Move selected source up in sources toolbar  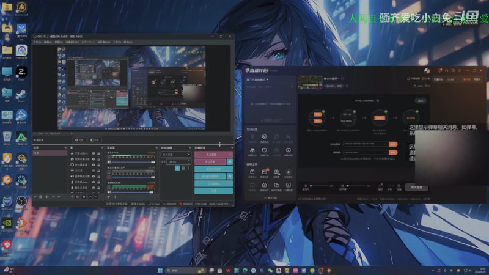click(90, 197)
